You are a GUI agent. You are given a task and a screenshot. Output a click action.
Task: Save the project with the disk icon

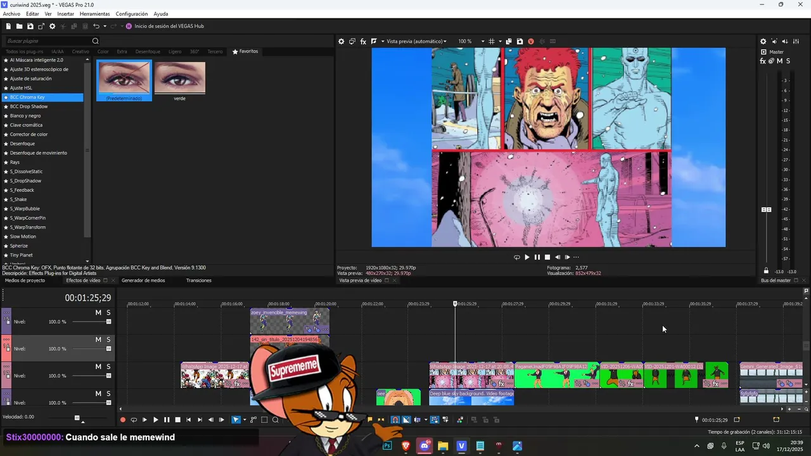click(30, 26)
